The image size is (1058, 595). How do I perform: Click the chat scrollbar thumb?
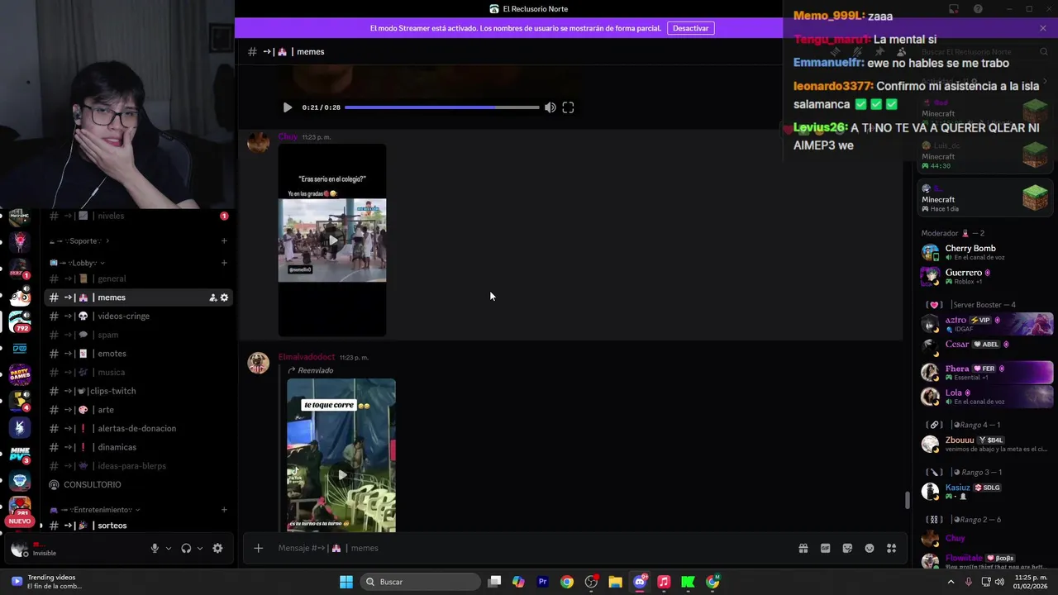(x=907, y=500)
